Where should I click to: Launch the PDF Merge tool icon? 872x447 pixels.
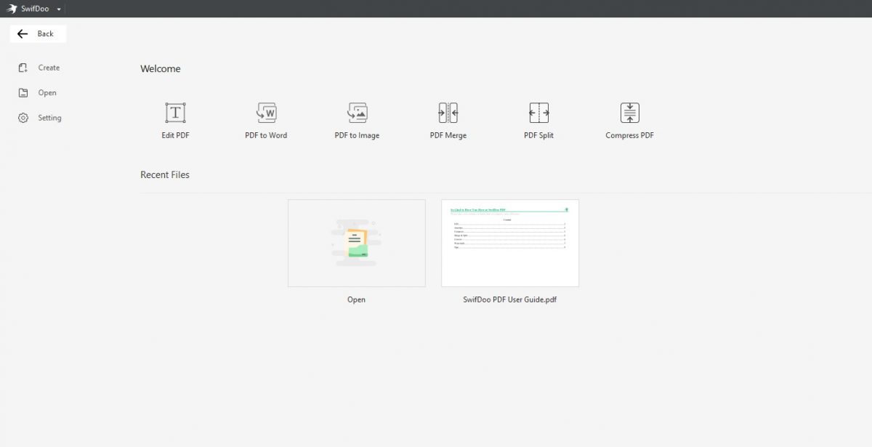448,113
